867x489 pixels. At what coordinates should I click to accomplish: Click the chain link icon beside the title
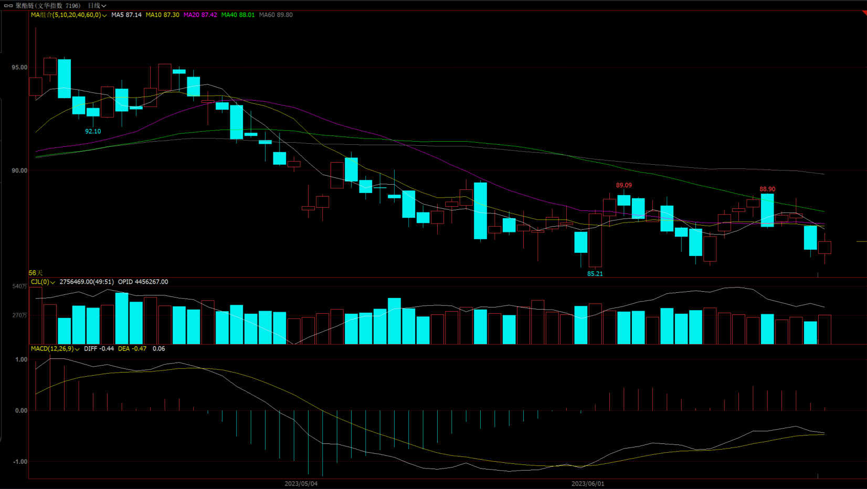8,6
